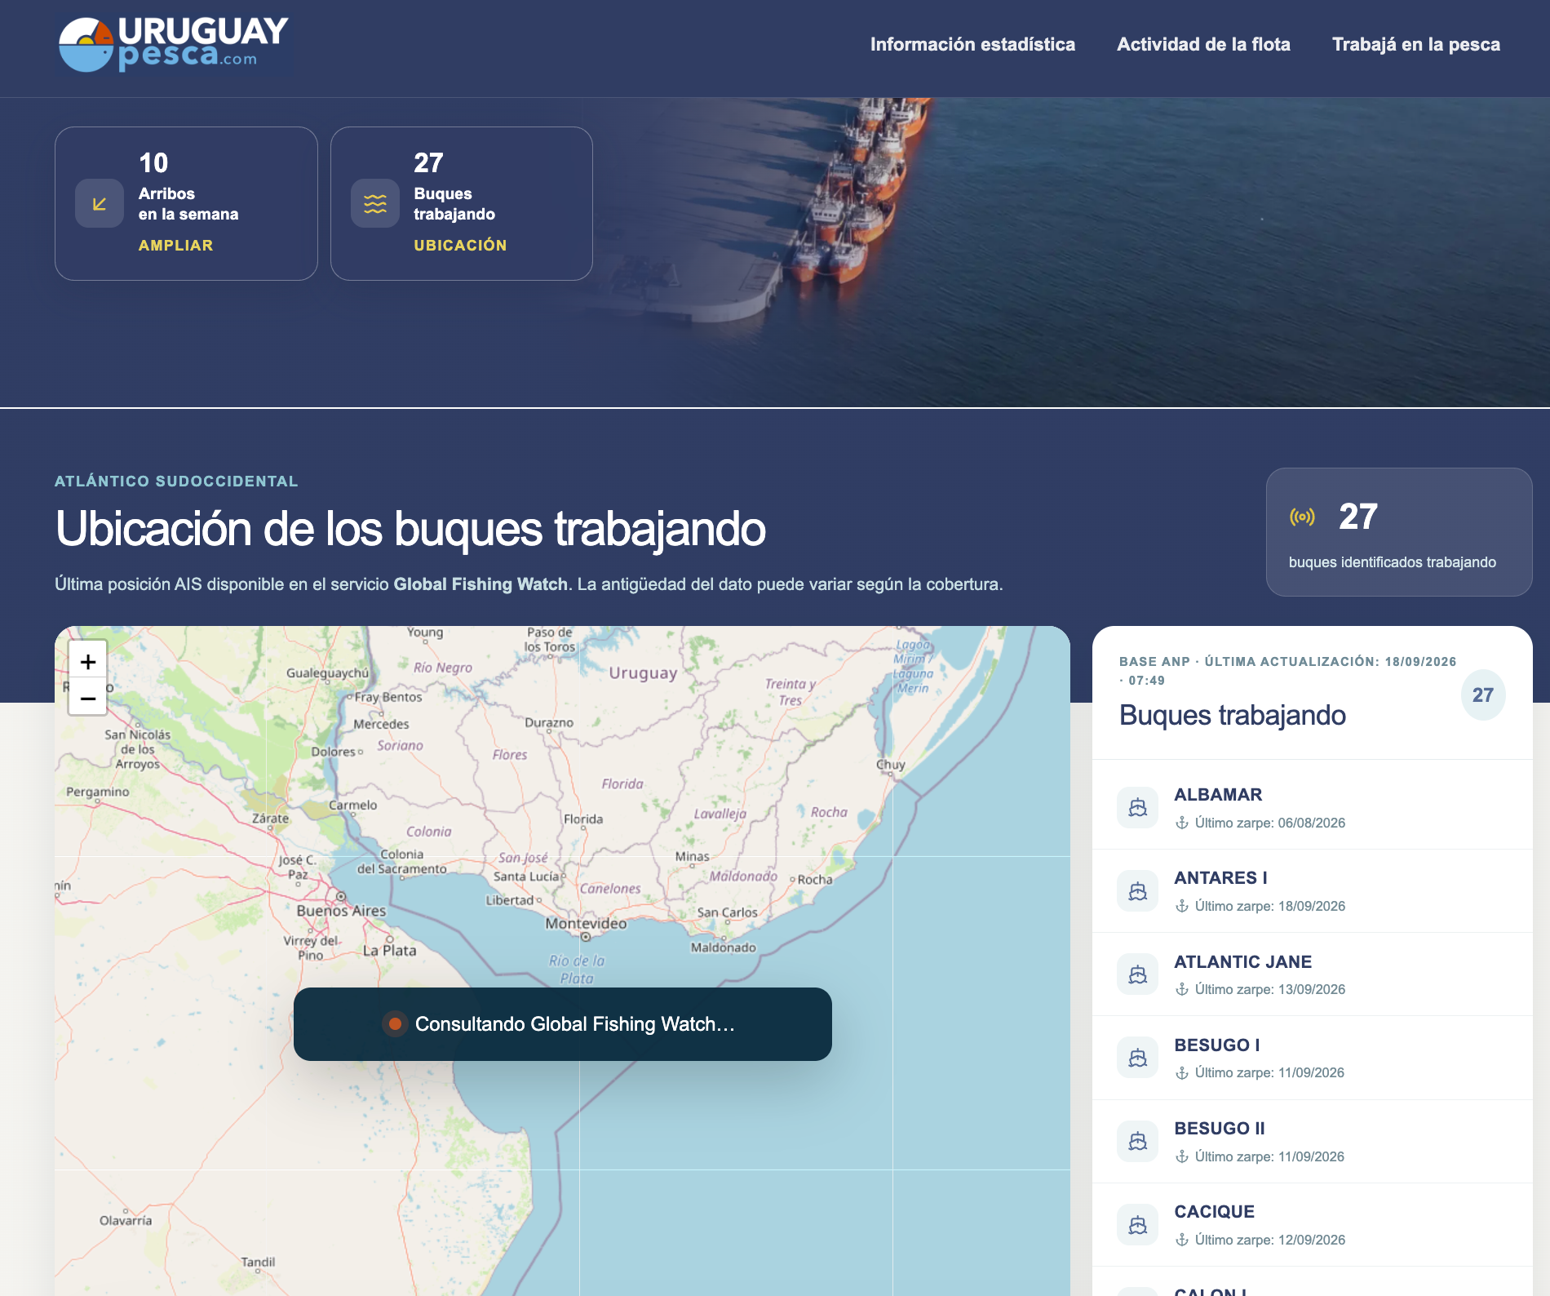Image resolution: width=1550 pixels, height=1296 pixels.
Task: Click the ship icon next to ATLANTIC JANE
Action: click(1137, 974)
